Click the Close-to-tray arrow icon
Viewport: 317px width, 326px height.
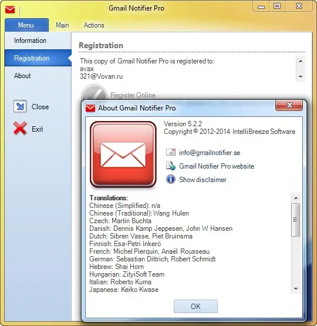[x=20, y=106]
